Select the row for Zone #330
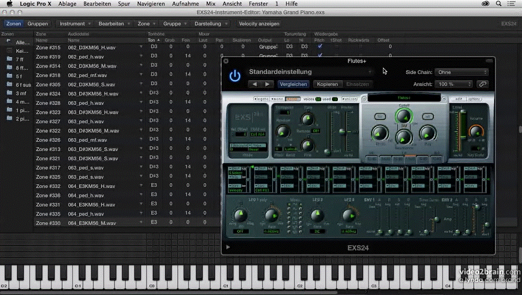522x295 pixels. tap(127, 222)
